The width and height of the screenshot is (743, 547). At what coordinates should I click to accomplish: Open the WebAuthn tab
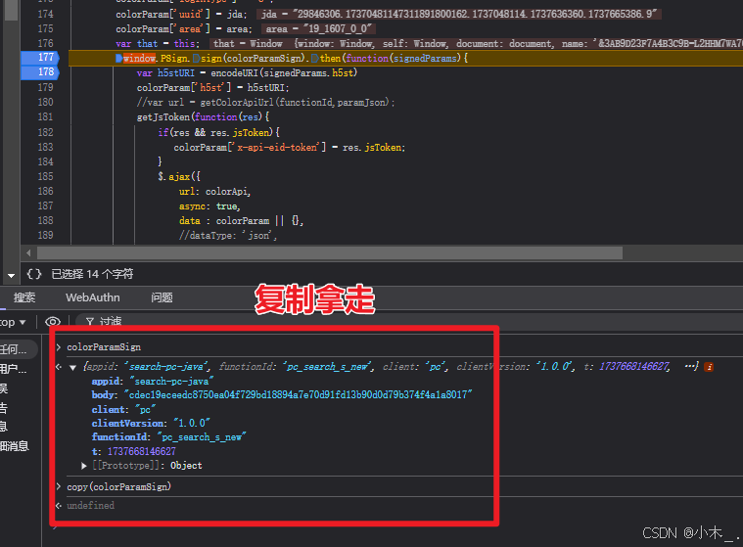tap(93, 297)
